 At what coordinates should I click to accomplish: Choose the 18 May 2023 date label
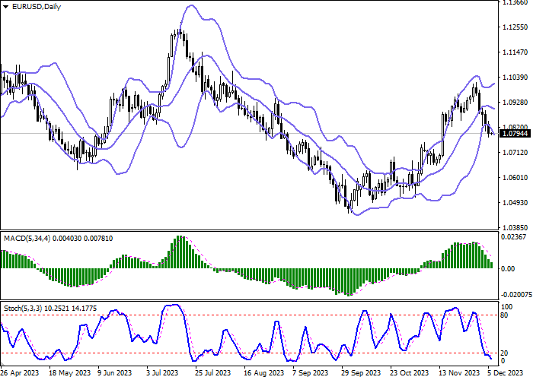click(x=70, y=373)
